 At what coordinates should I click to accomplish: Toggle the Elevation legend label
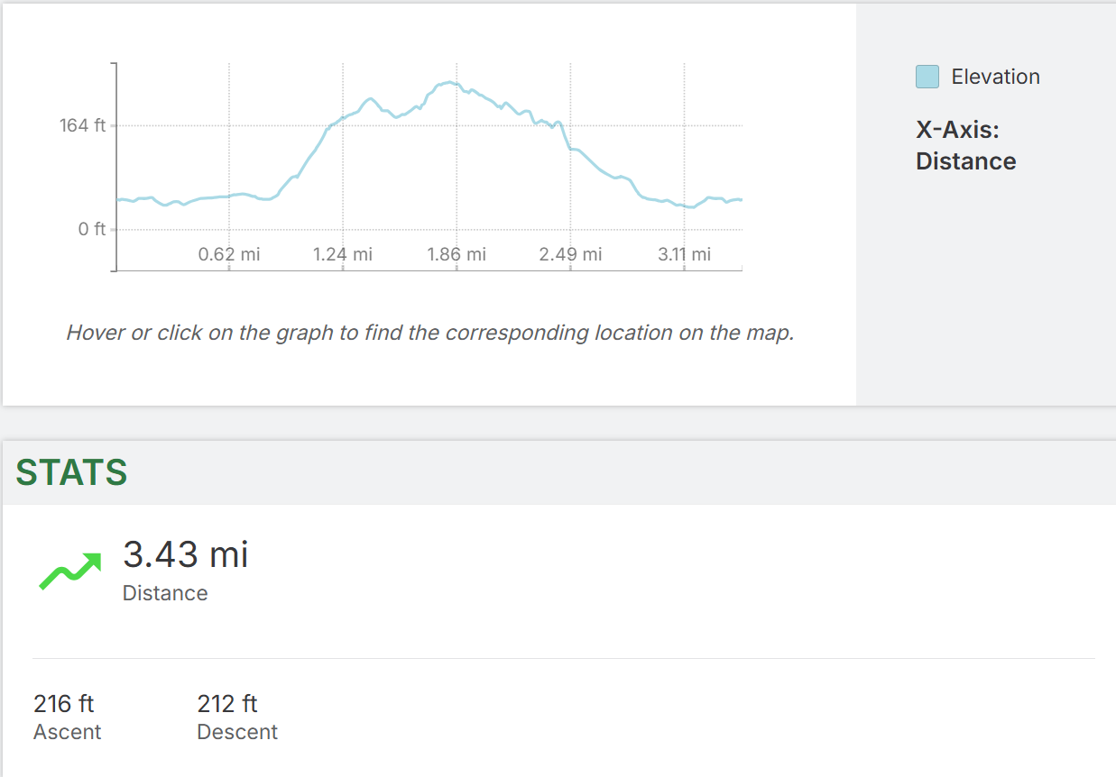(x=995, y=77)
